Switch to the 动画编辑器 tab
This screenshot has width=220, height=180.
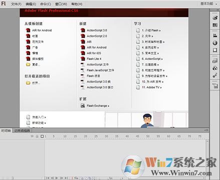[x=22, y=130]
